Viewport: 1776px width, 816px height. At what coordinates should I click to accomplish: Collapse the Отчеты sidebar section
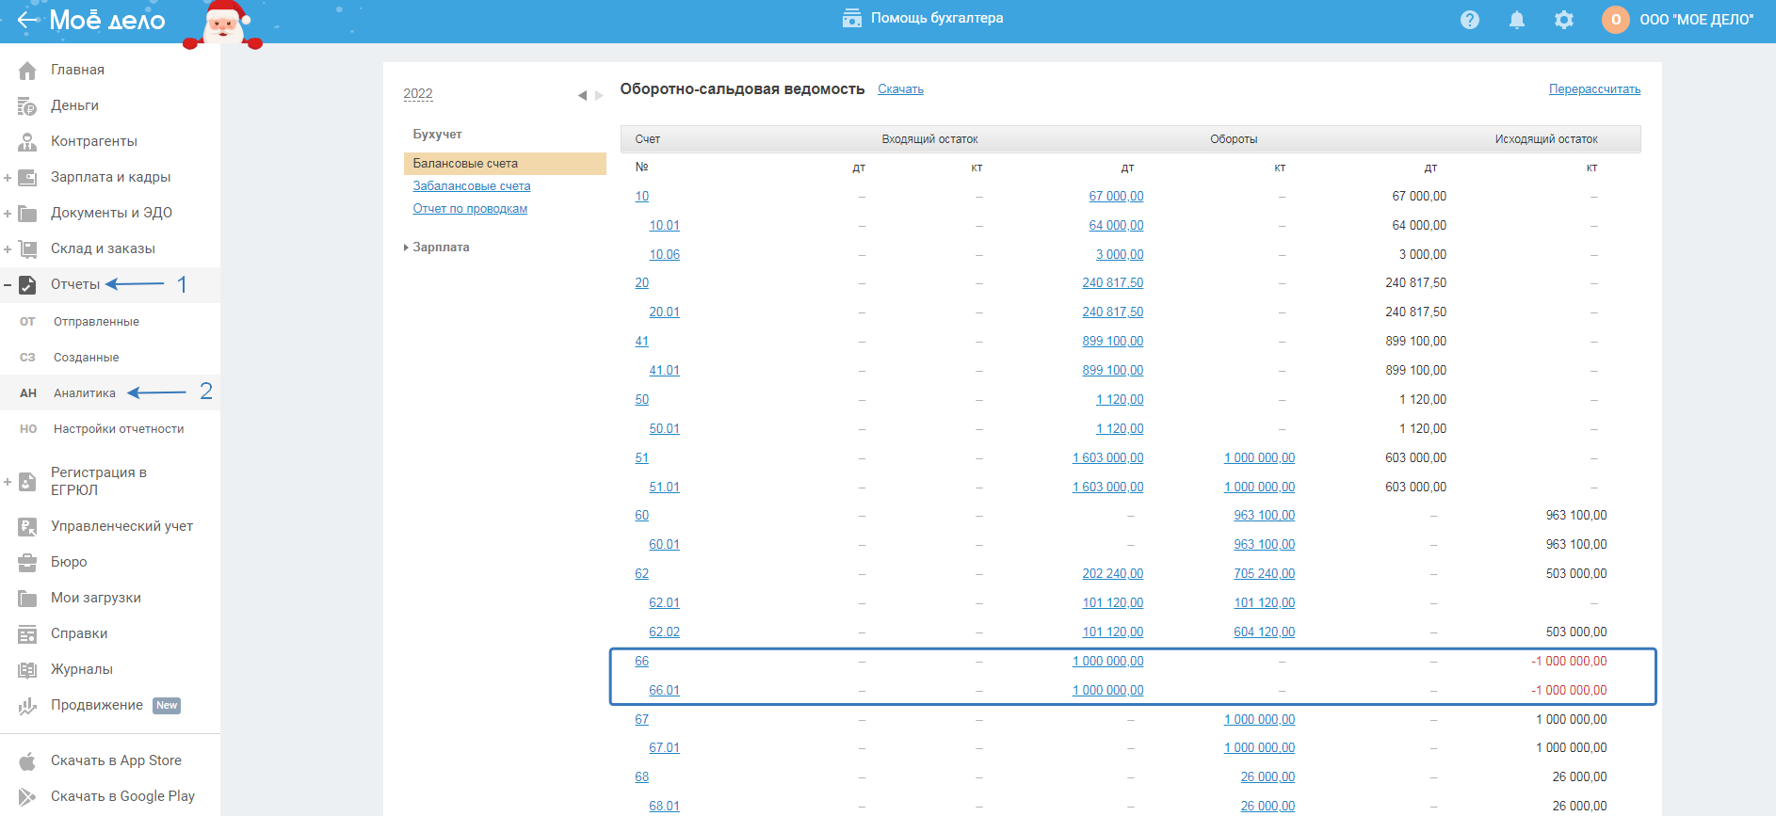coord(8,285)
